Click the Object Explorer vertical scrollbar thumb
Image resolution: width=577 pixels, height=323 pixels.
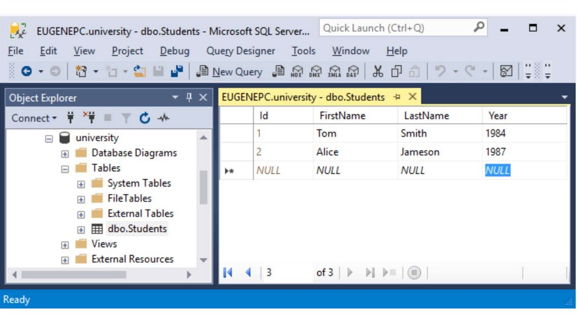[203, 187]
